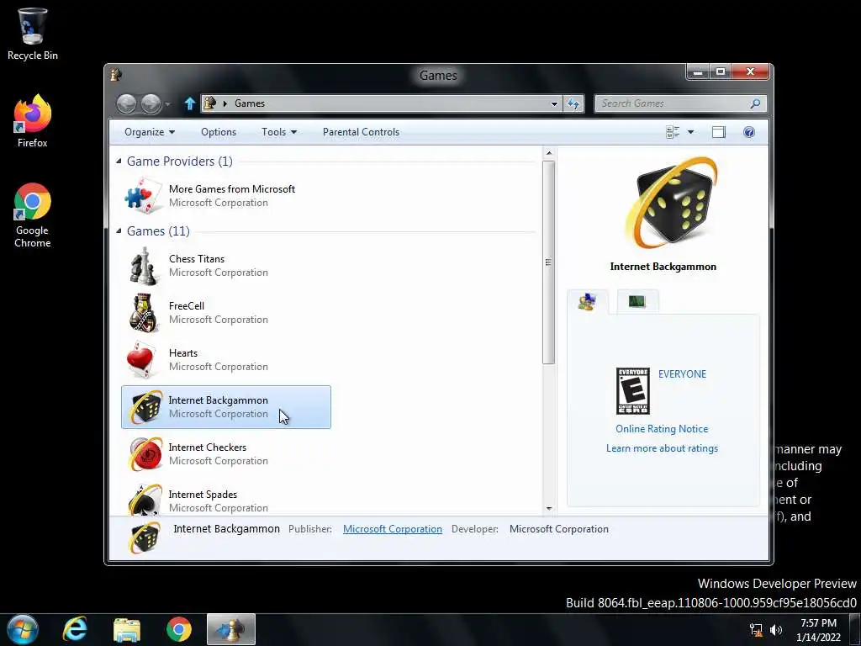Viewport: 861px width, 646px height.
Task: Launch Google Chrome desktop shortcut
Action: pyautogui.click(x=33, y=215)
